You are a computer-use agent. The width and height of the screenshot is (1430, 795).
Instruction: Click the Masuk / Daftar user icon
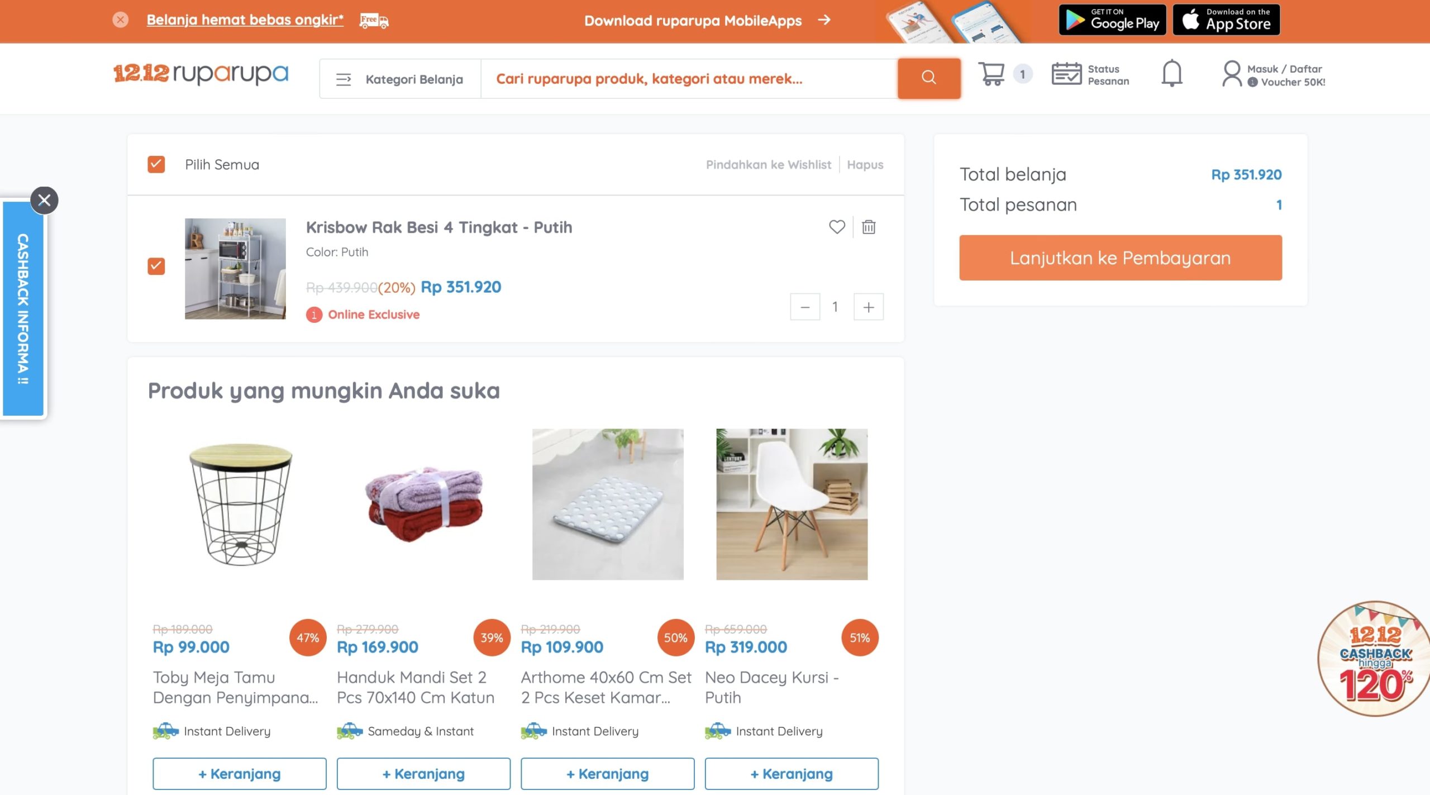click(1231, 74)
